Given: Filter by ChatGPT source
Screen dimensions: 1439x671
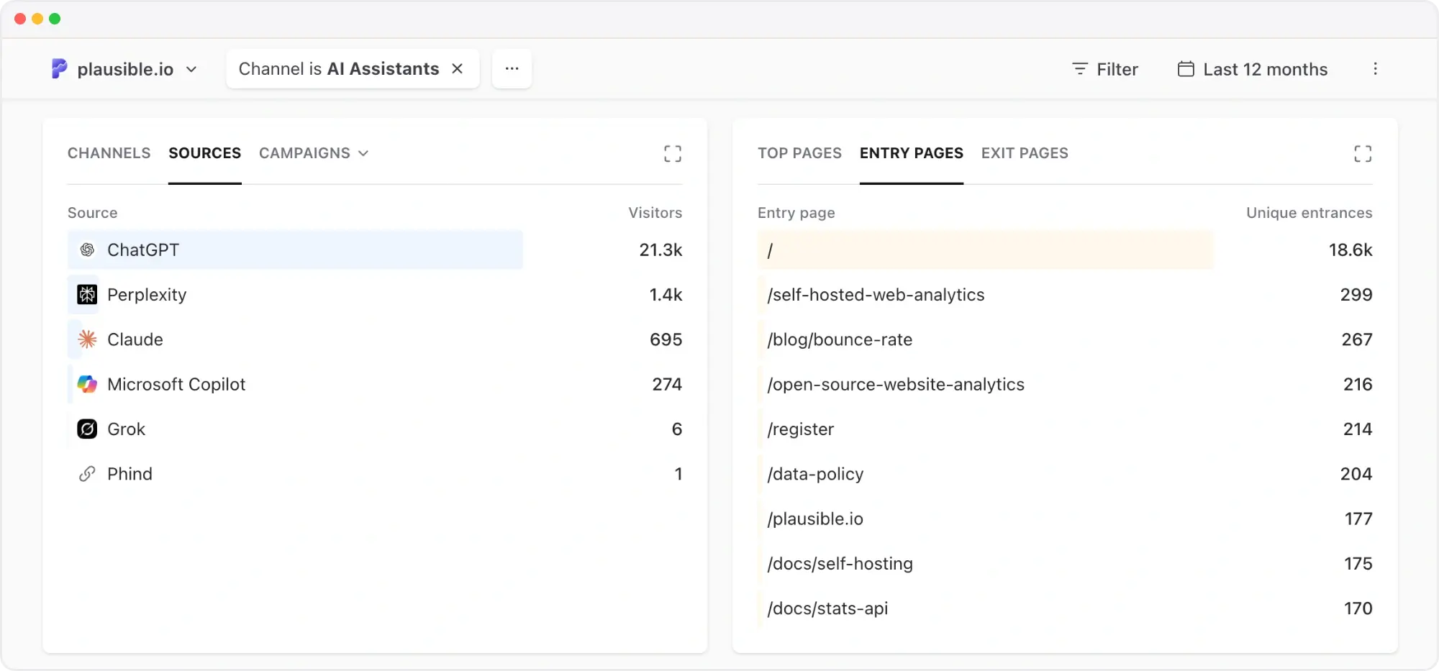Looking at the screenshot, I should [143, 250].
